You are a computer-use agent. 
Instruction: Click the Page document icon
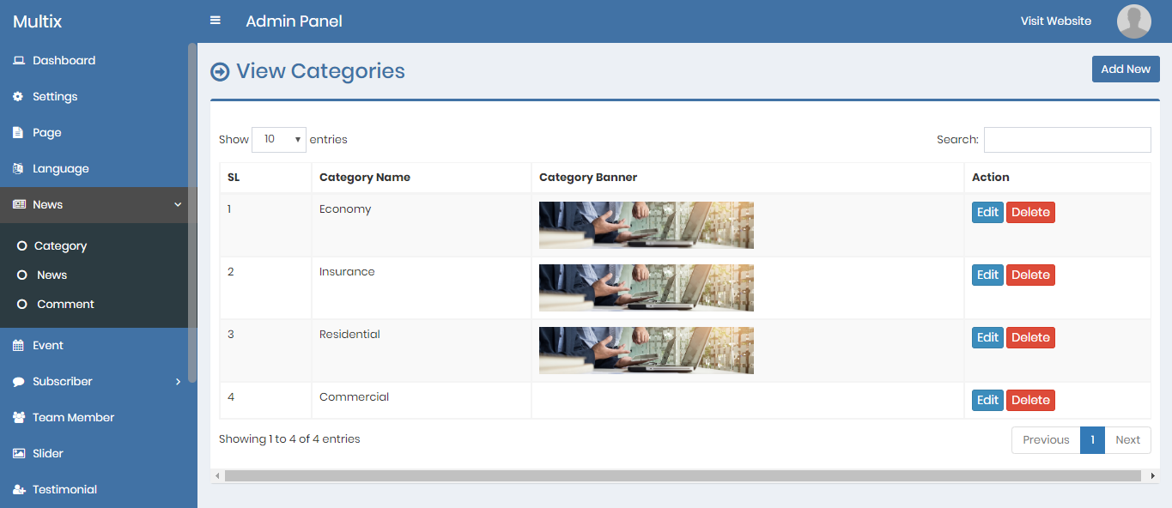pyautogui.click(x=18, y=133)
